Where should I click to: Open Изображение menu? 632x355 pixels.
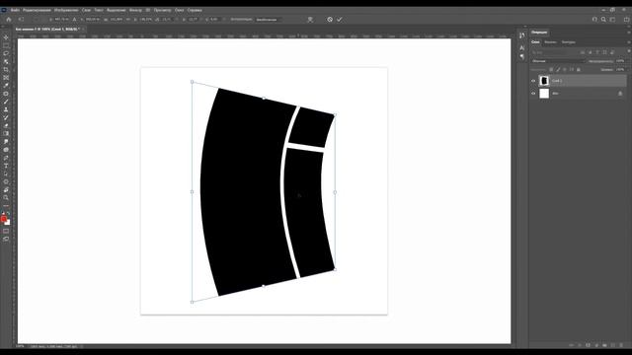66,10
